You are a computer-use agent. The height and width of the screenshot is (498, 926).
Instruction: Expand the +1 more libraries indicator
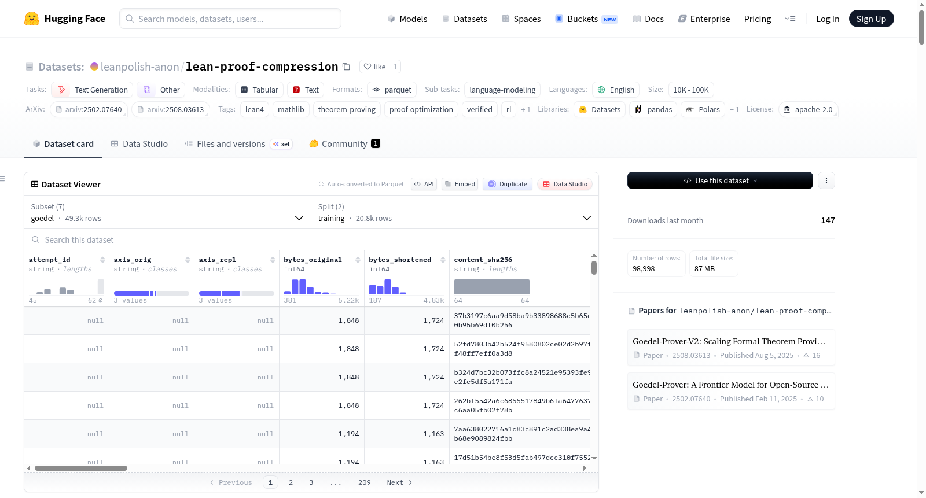pos(734,109)
